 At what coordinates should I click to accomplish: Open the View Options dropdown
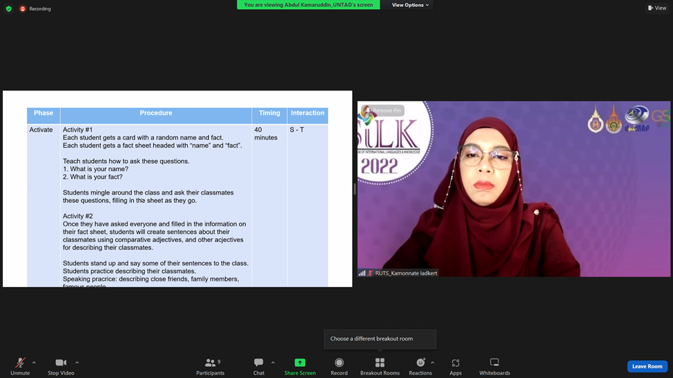(x=410, y=5)
